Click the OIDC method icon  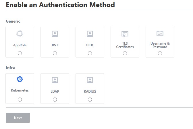(x=90, y=34)
